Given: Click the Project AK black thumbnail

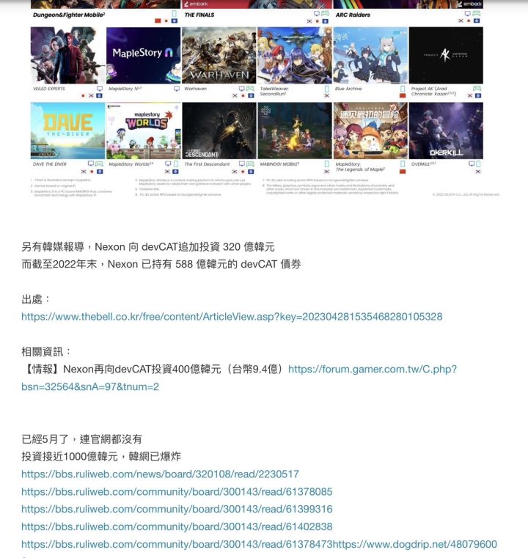Looking at the screenshot, I should click(446, 55).
